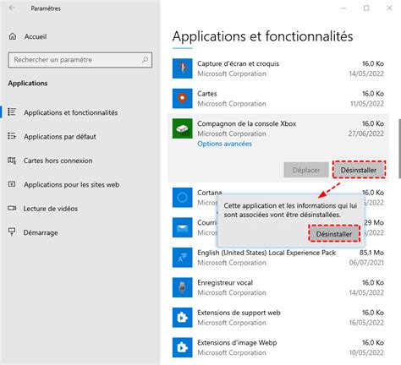Click the Xbox console companion app icon
The height and width of the screenshot is (365, 401).
coord(183,128)
